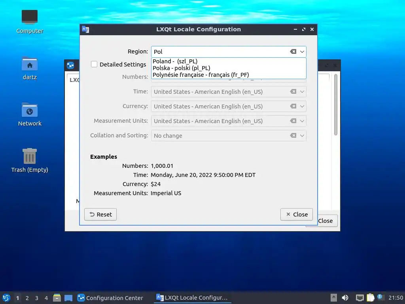The image size is (405, 304).
Task: Switch to LXQt Locale Configuration taskbar entry
Action: [x=193, y=298]
